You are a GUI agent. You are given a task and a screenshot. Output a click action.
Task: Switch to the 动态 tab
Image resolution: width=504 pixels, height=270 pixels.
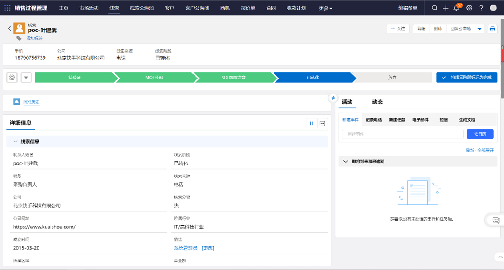(x=377, y=102)
